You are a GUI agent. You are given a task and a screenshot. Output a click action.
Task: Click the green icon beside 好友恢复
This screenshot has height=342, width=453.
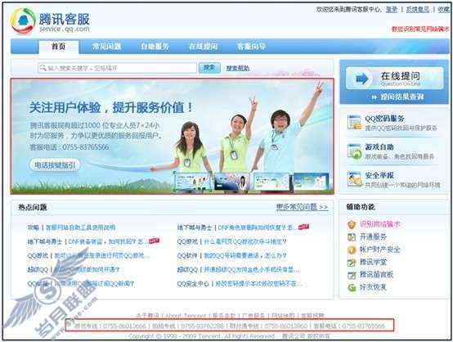coord(352,288)
